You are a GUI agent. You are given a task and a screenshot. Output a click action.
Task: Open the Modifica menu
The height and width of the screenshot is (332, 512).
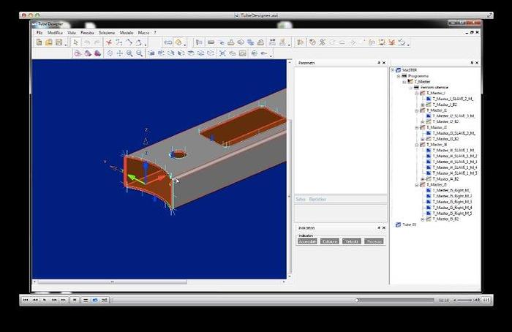[55, 33]
